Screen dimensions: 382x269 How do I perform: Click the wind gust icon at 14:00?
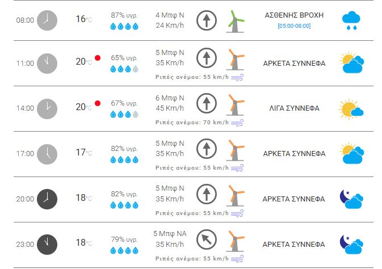coord(237,122)
